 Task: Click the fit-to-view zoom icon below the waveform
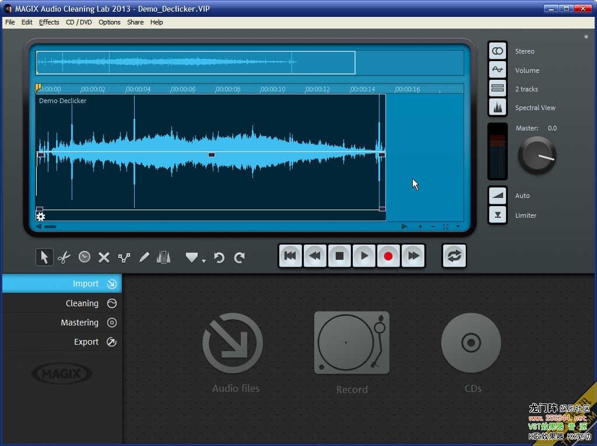(445, 226)
